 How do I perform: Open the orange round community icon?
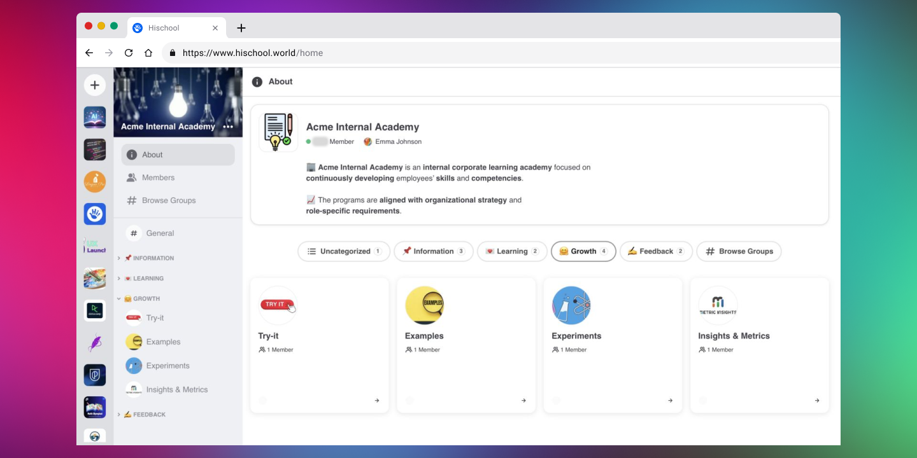[x=95, y=182]
